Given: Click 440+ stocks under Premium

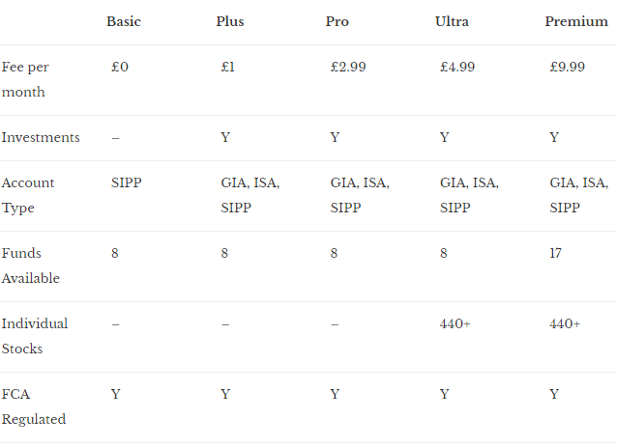Looking at the screenshot, I should click(565, 323).
